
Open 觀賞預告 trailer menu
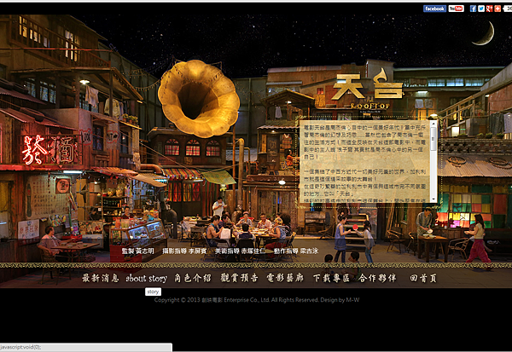239,278
